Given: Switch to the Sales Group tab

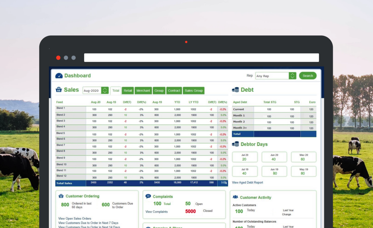Looking at the screenshot, I should pos(194,90).
